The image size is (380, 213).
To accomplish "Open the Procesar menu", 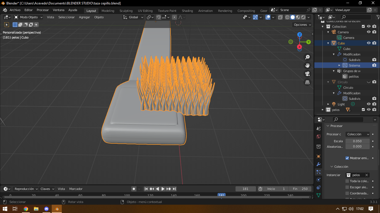I will click(x=43, y=10).
